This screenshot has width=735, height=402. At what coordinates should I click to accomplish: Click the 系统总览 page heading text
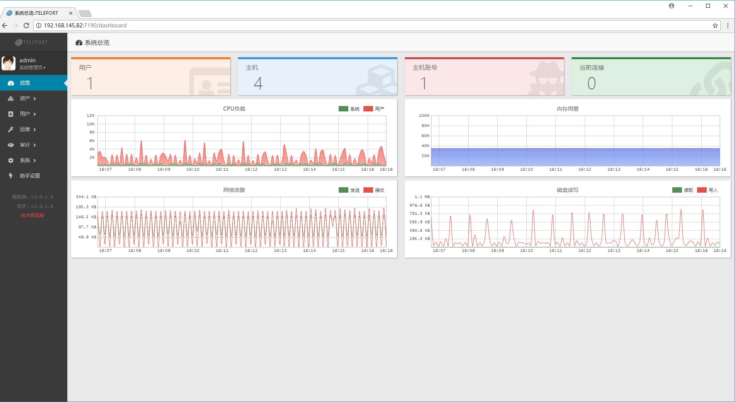(97, 43)
